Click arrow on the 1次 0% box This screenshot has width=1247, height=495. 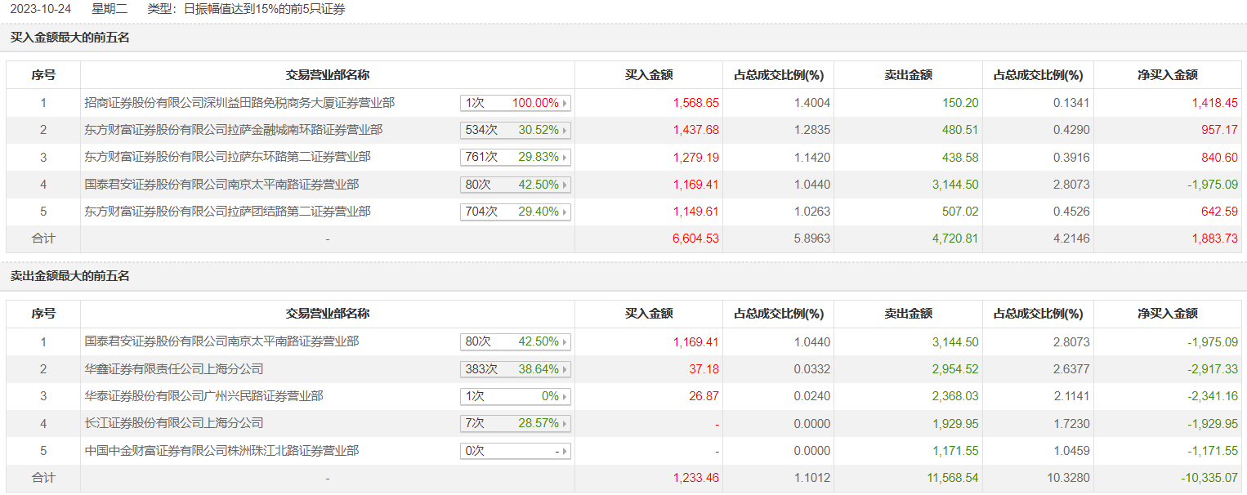pyautogui.click(x=565, y=397)
